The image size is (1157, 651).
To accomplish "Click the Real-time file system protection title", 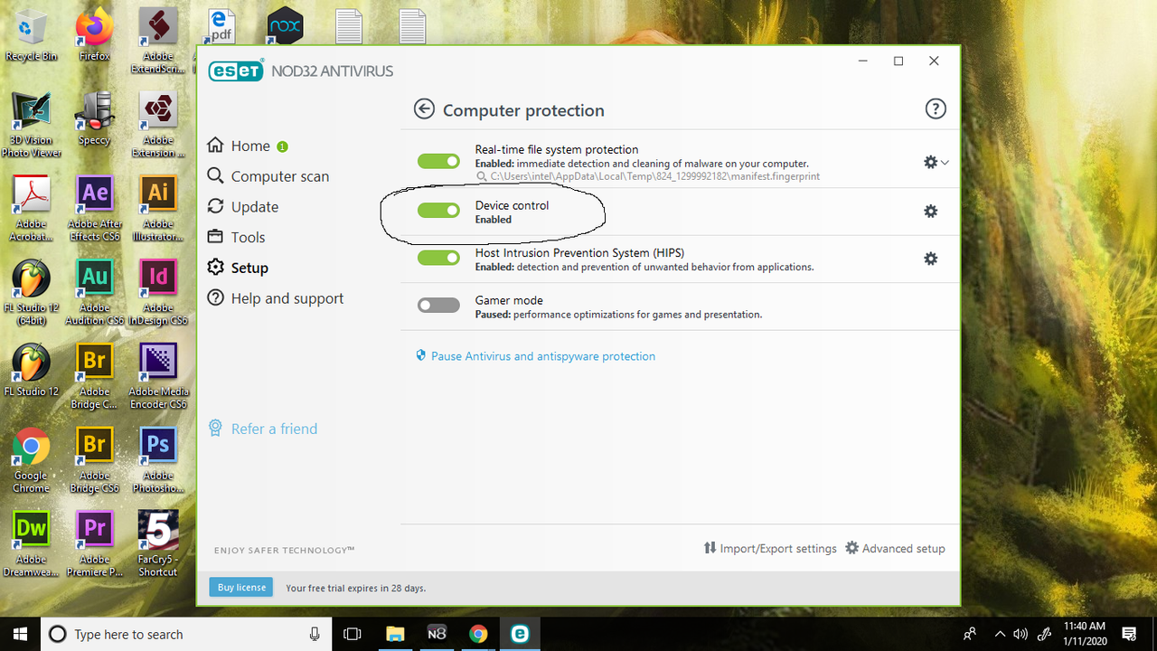I will 557,149.
